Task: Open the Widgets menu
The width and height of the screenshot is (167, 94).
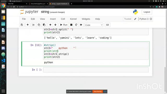Action: (86, 19)
